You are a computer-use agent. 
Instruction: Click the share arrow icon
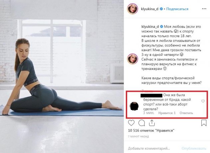(x=151, y=123)
